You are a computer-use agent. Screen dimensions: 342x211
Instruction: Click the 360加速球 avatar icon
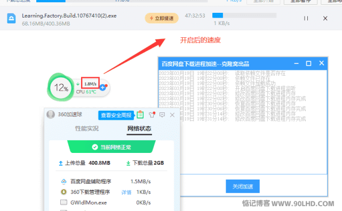(x=51, y=115)
